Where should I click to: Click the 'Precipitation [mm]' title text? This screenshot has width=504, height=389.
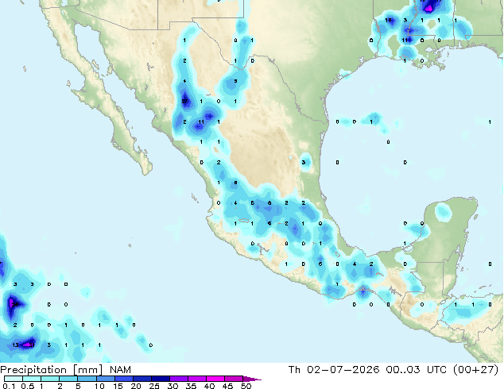pos(52,370)
